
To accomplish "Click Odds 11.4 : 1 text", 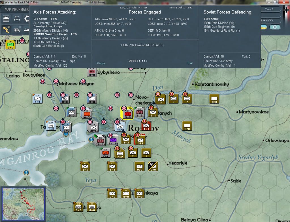I will point(138,61).
